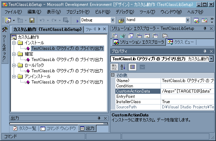This screenshot has width=216, height=141.
Task: Open the ツール(T) menu
Action: coord(147,12)
